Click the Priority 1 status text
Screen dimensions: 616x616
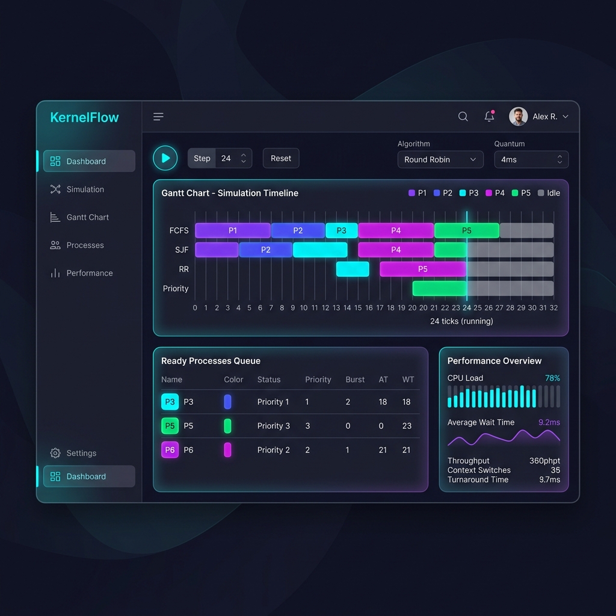coord(273,402)
